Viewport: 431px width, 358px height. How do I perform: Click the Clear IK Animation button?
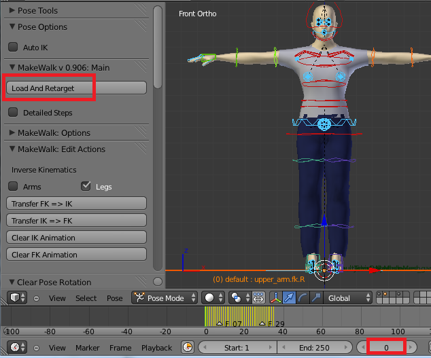75,238
